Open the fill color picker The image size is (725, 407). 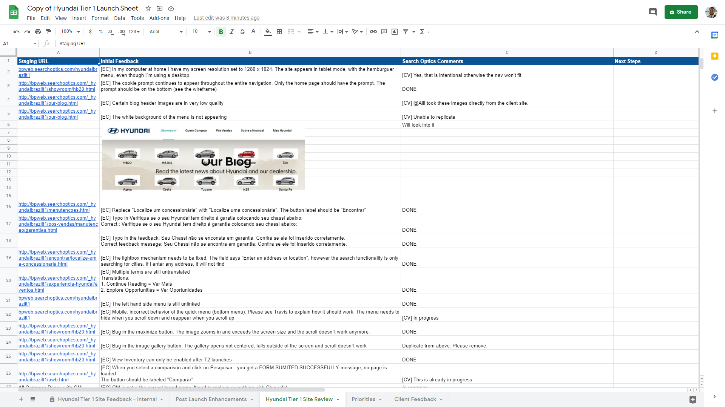click(268, 32)
